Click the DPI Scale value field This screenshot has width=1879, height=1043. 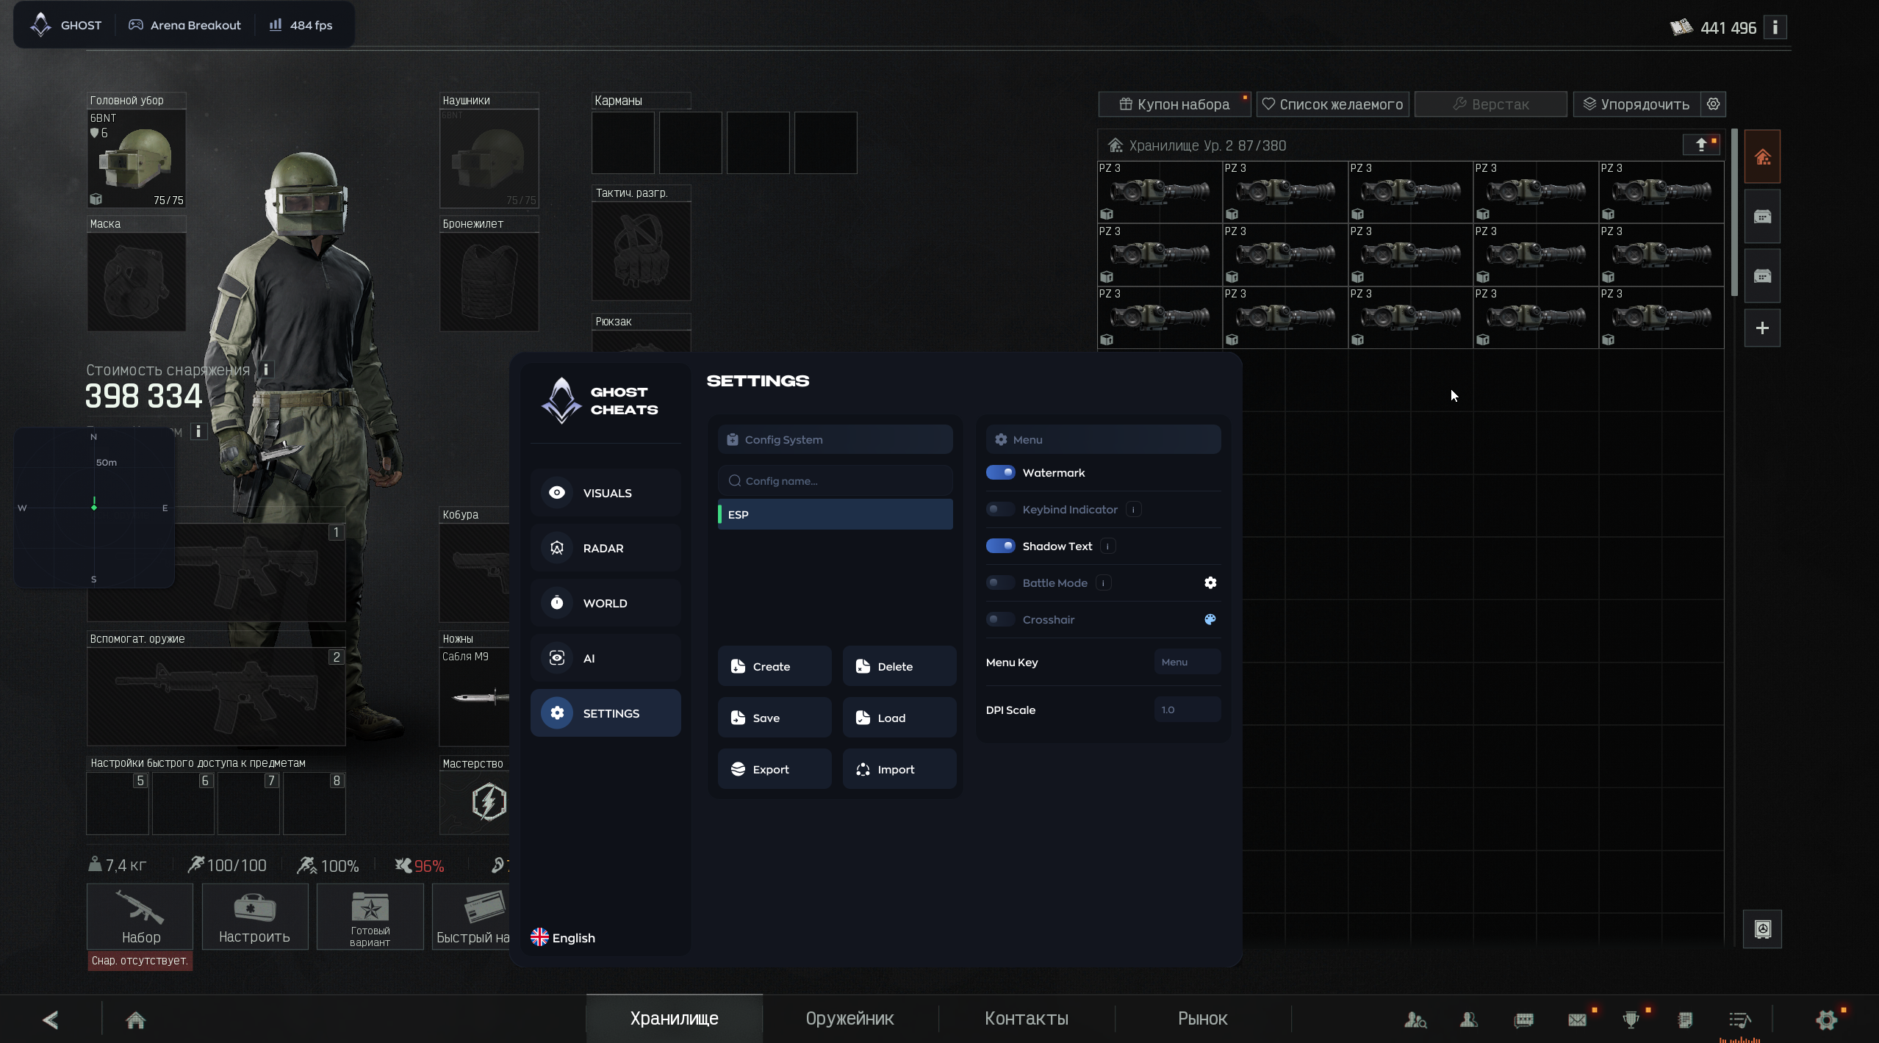pos(1188,710)
